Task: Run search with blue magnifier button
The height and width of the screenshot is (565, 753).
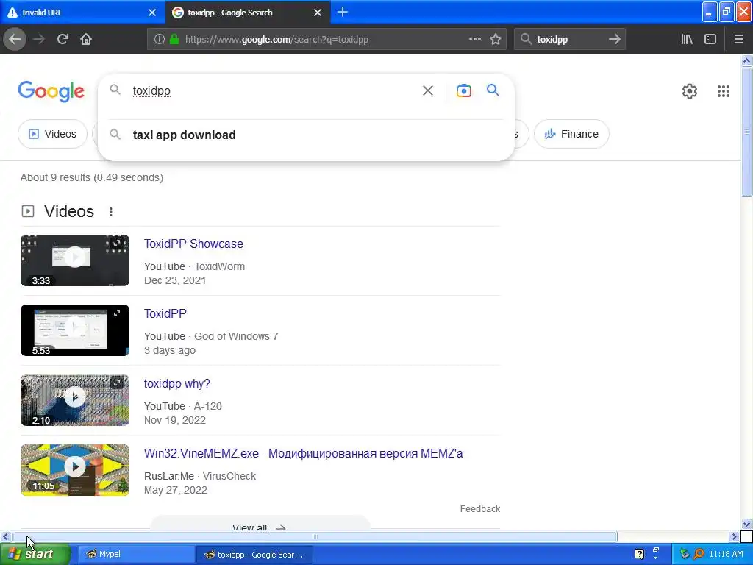Action: pyautogui.click(x=493, y=90)
